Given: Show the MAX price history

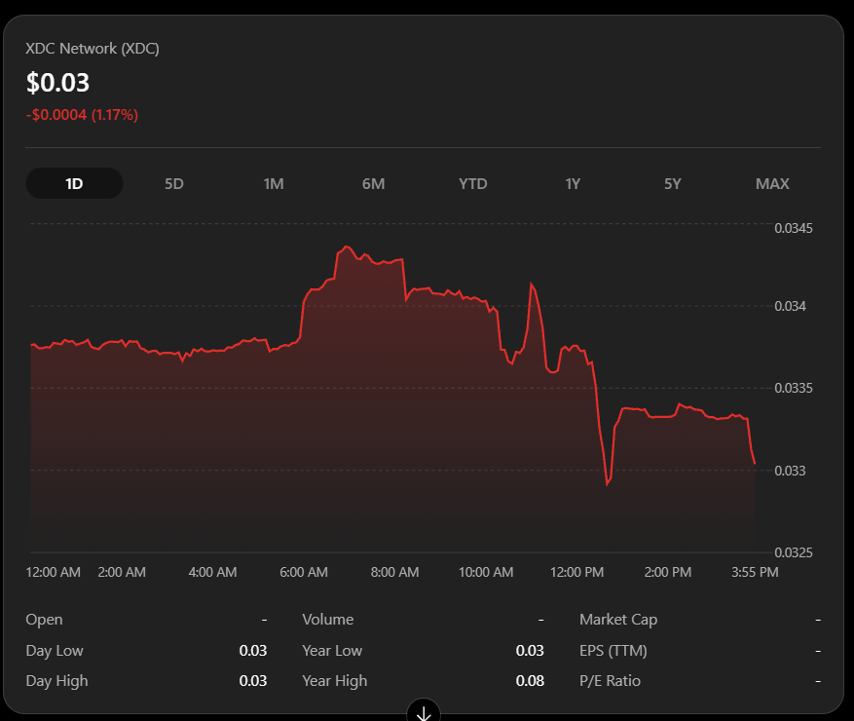Looking at the screenshot, I should tap(772, 183).
